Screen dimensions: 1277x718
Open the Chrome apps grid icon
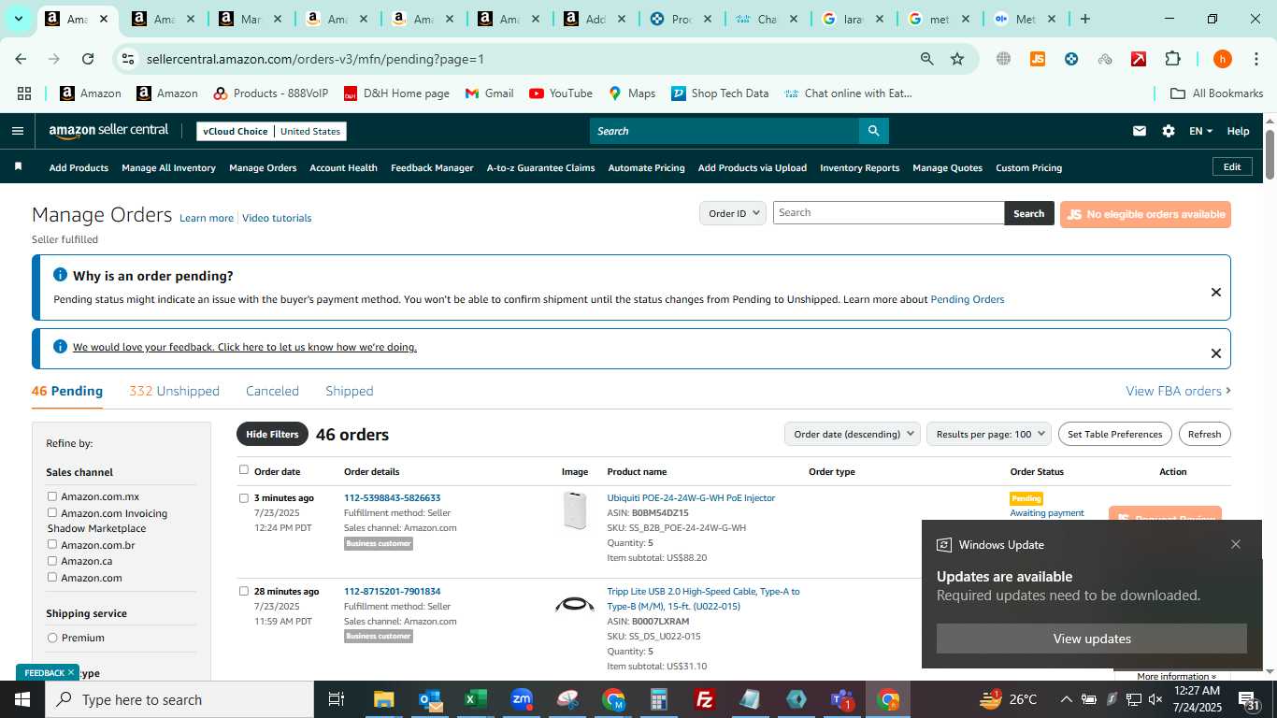[x=24, y=93]
